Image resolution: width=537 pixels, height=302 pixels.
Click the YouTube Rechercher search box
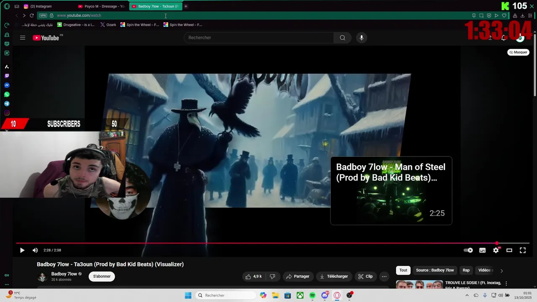pyautogui.click(x=258, y=38)
